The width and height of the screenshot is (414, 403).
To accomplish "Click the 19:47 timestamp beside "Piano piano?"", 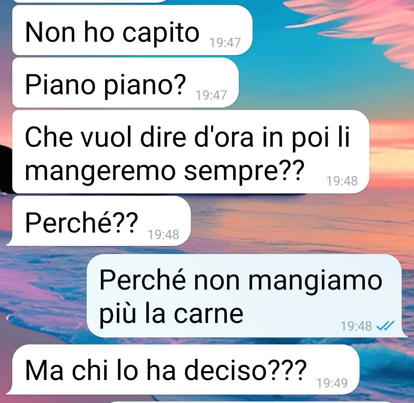I will [x=211, y=95].
